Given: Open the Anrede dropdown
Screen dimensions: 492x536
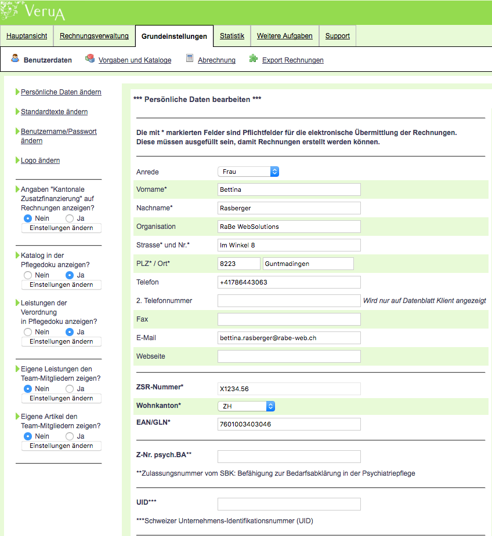Looking at the screenshot, I should tap(248, 172).
